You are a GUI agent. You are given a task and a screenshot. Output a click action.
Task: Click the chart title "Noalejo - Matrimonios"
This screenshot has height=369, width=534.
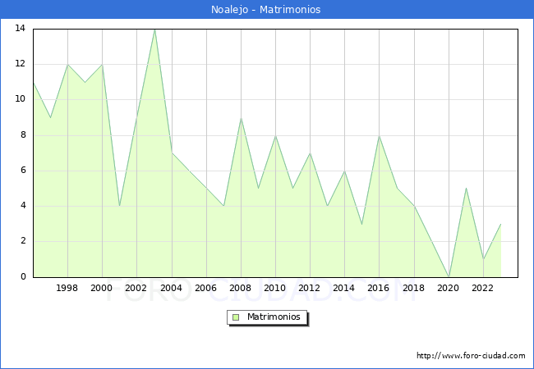coord(265,10)
